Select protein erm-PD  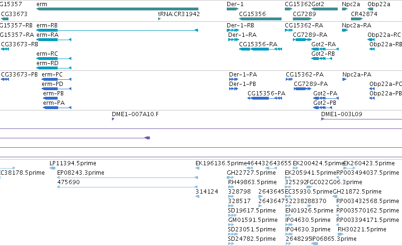click(x=56, y=89)
